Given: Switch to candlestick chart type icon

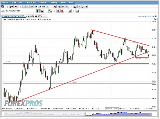Looking at the screenshot, I should (16, 7).
